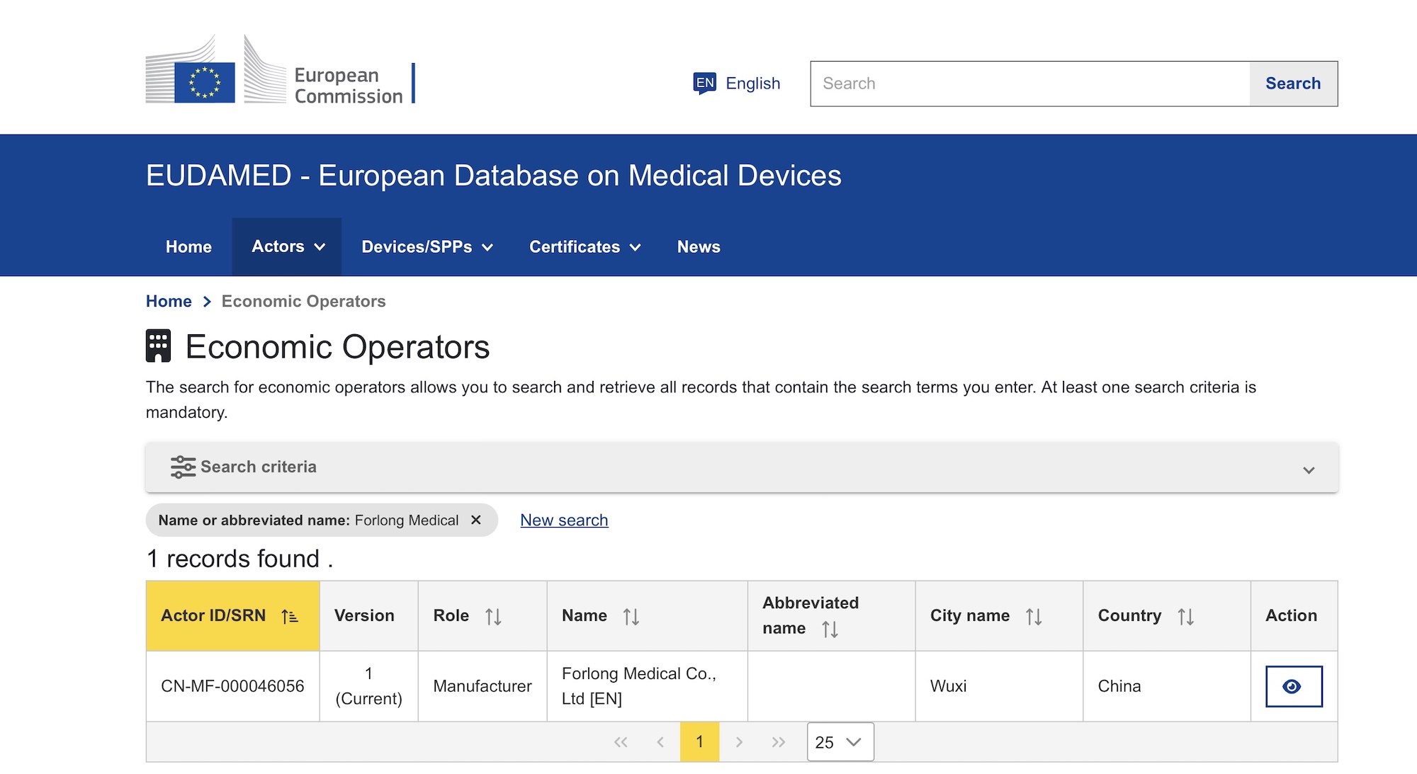Sort table by Name column

(631, 617)
